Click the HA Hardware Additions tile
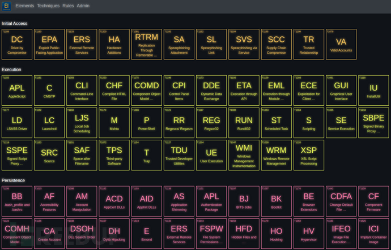This screenshot has height=250, width=391. tap(114, 44)
